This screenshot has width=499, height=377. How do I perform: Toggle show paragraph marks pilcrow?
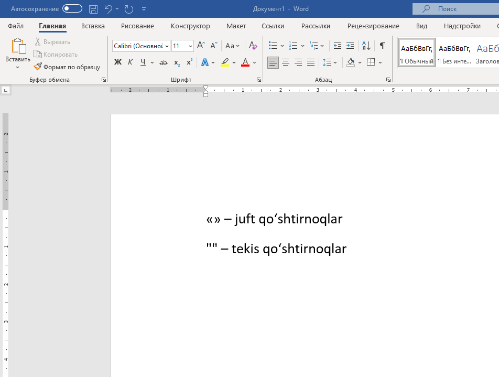(x=383, y=46)
